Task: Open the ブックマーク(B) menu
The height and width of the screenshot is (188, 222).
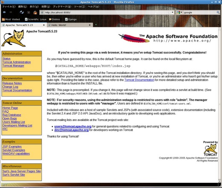Action: click(x=62, y=6)
